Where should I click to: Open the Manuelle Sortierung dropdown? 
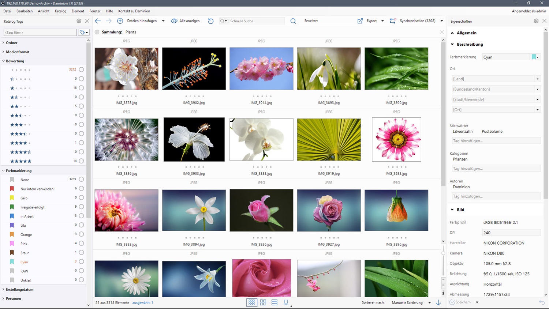pos(429,303)
